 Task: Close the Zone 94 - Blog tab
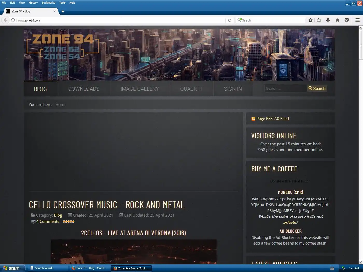click(54, 11)
